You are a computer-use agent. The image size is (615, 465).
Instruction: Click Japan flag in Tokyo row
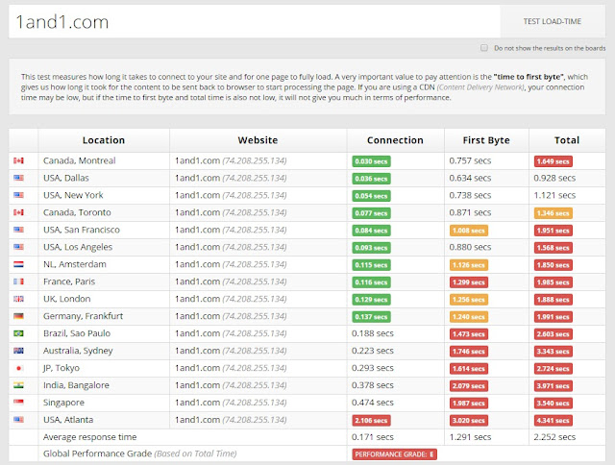(x=18, y=368)
